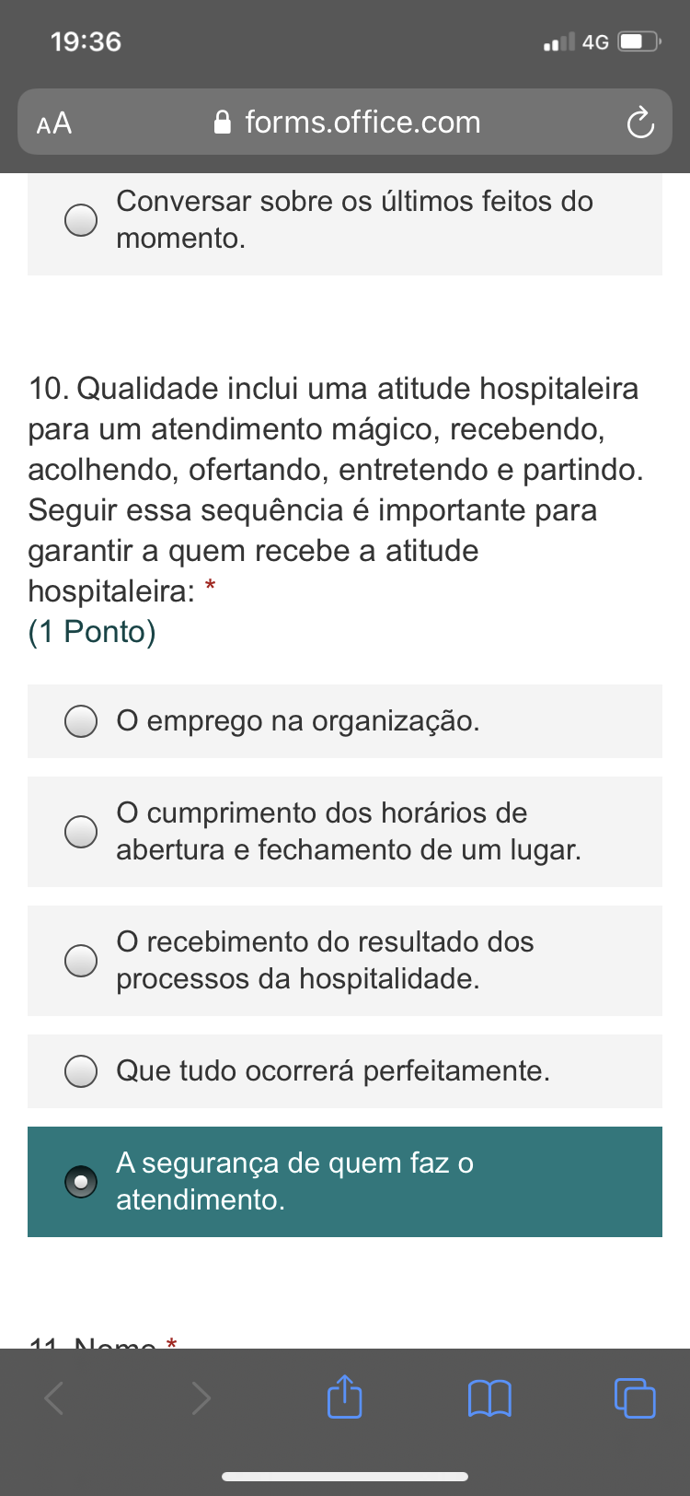Click selected "A segurança de quem faz" radio
Screen dimensions: 690x1496
pyautogui.click(x=81, y=1182)
